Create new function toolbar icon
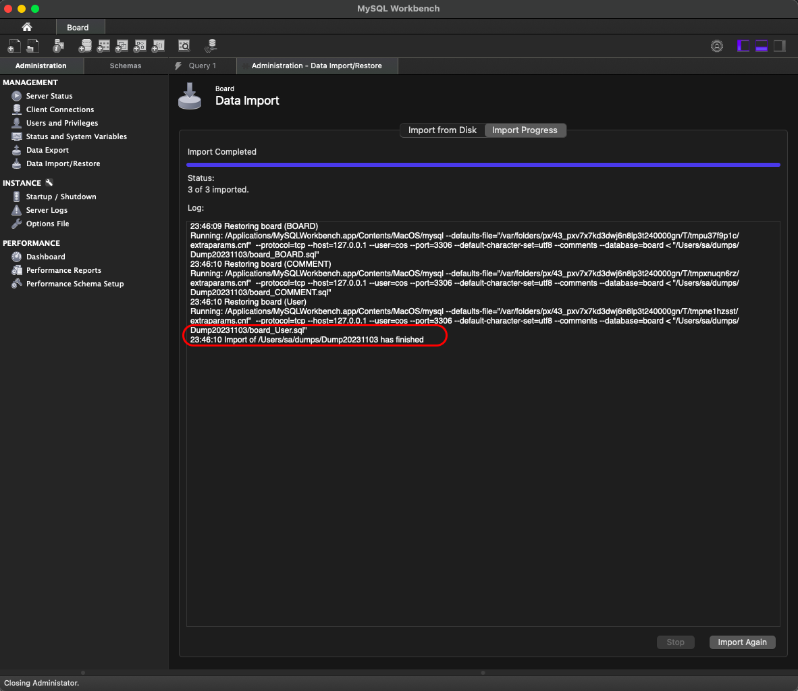This screenshot has height=691, width=798. pos(158,46)
